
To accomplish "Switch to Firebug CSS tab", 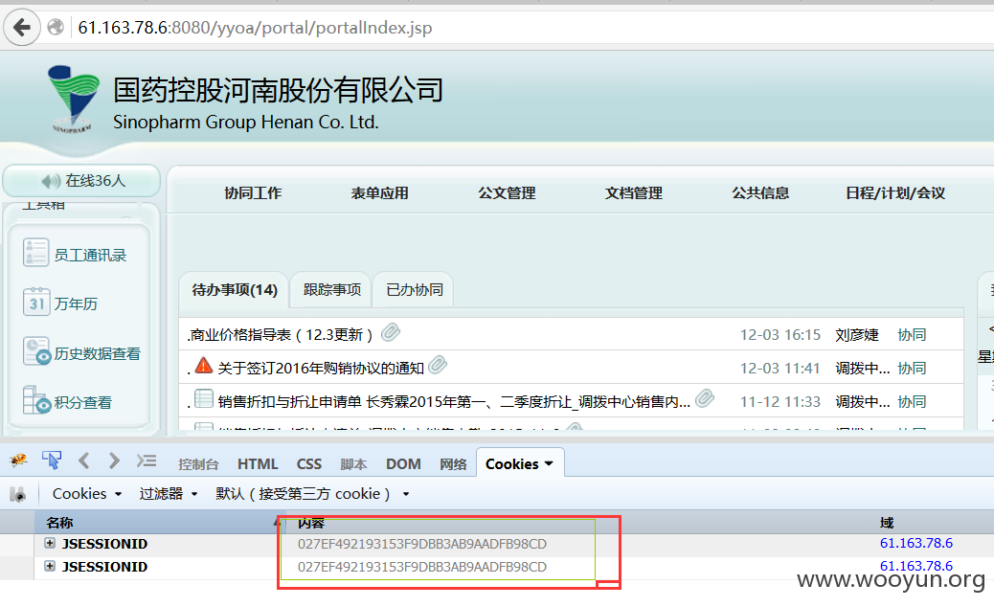I will pyautogui.click(x=308, y=464).
